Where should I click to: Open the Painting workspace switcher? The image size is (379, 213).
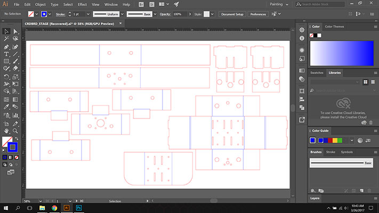click(279, 4)
